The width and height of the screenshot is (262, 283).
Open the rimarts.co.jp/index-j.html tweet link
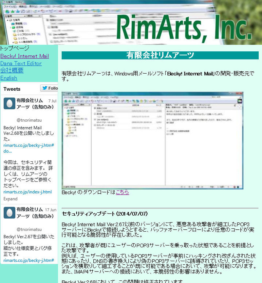click(x=28, y=192)
